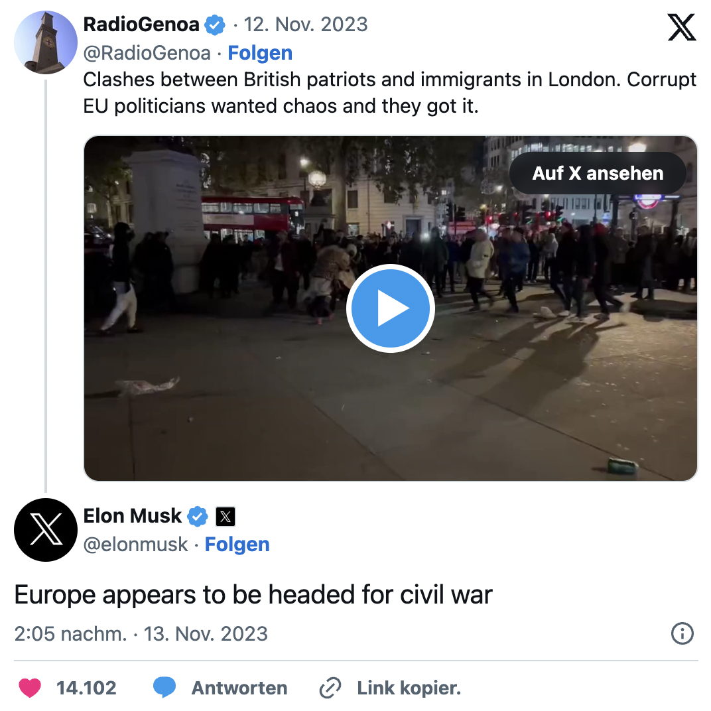Click the copy link chain icon

[330, 688]
